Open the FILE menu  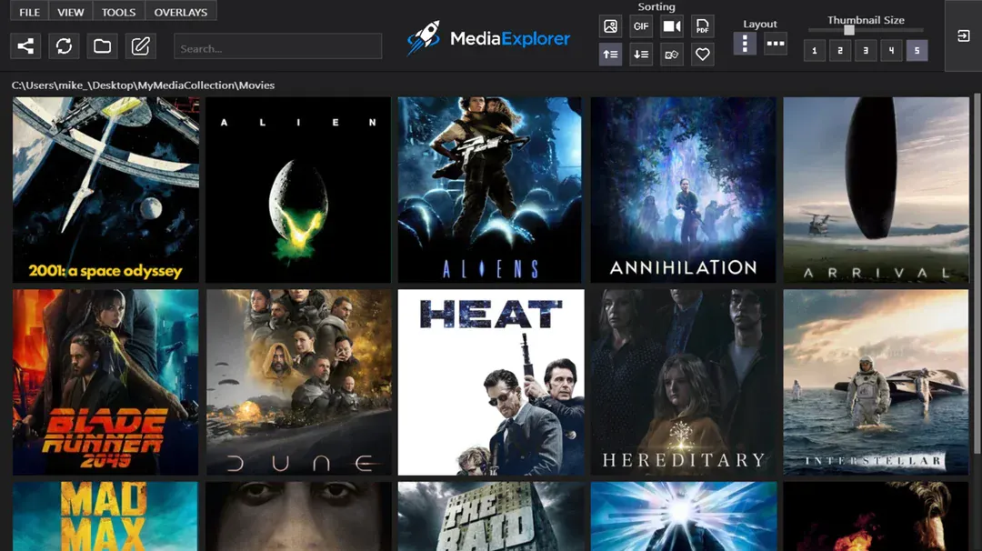[29, 12]
